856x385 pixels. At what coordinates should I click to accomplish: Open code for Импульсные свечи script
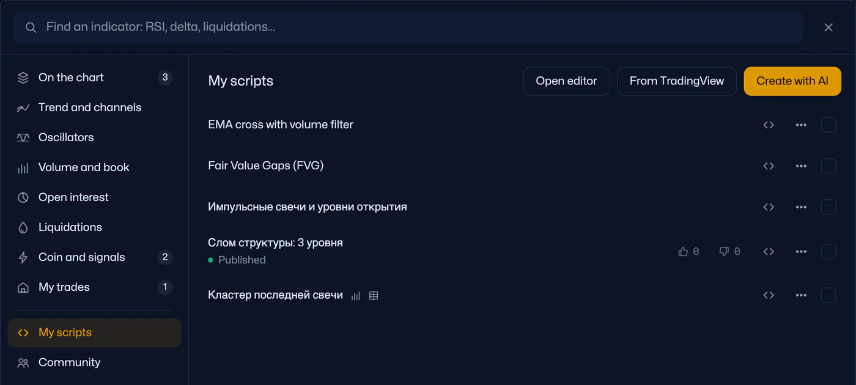pos(769,207)
